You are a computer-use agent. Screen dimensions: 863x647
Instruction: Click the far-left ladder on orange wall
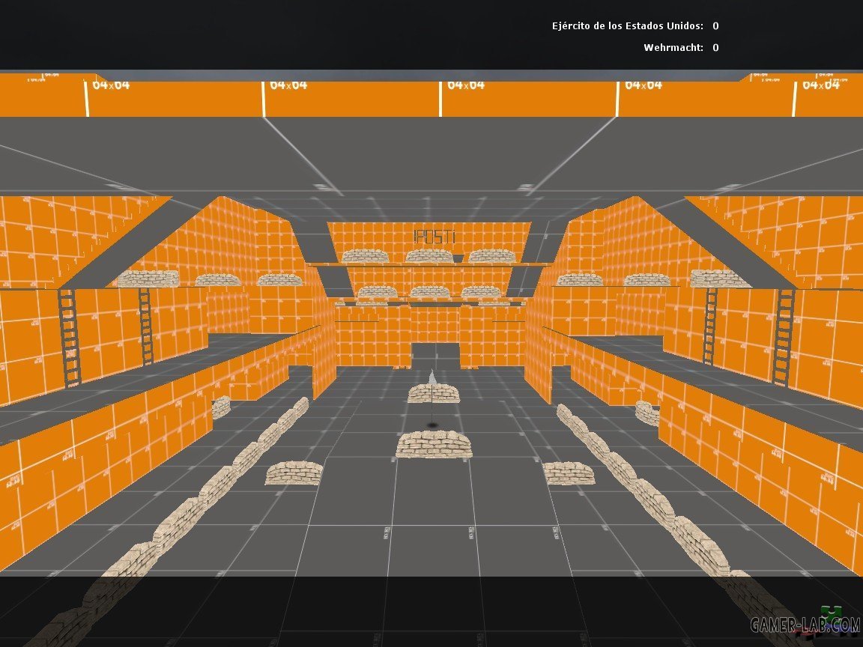click(x=69, y=338)
